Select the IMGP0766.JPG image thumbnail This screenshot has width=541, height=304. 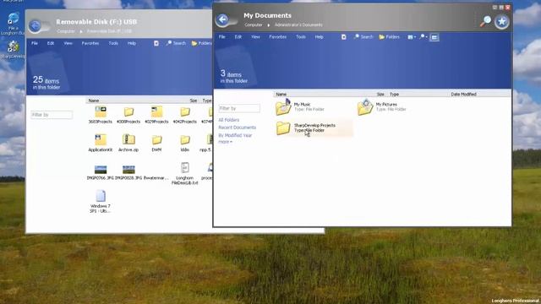coord(100,172)
